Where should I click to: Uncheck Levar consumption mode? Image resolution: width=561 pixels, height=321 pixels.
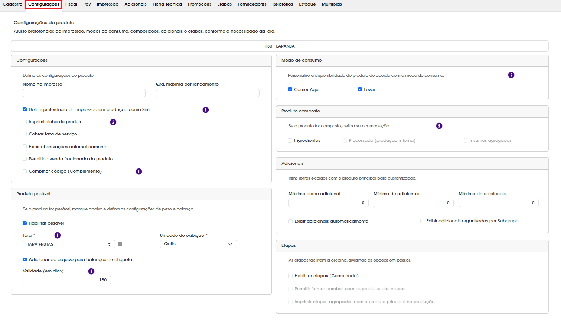[360, 89]
